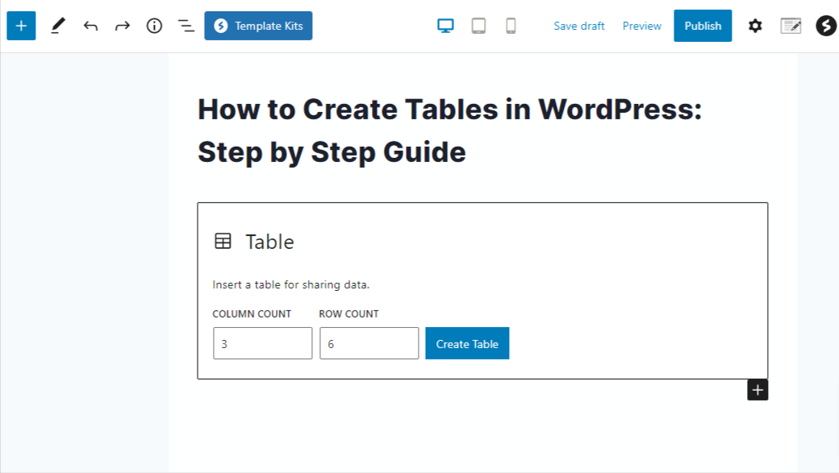The image size is (839, 473).
Task: Click the 'COLUMN COUNT' label
Action: coord(252,314)
